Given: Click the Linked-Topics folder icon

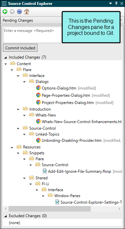Looking at the screenshot, I should click(32, 134).
